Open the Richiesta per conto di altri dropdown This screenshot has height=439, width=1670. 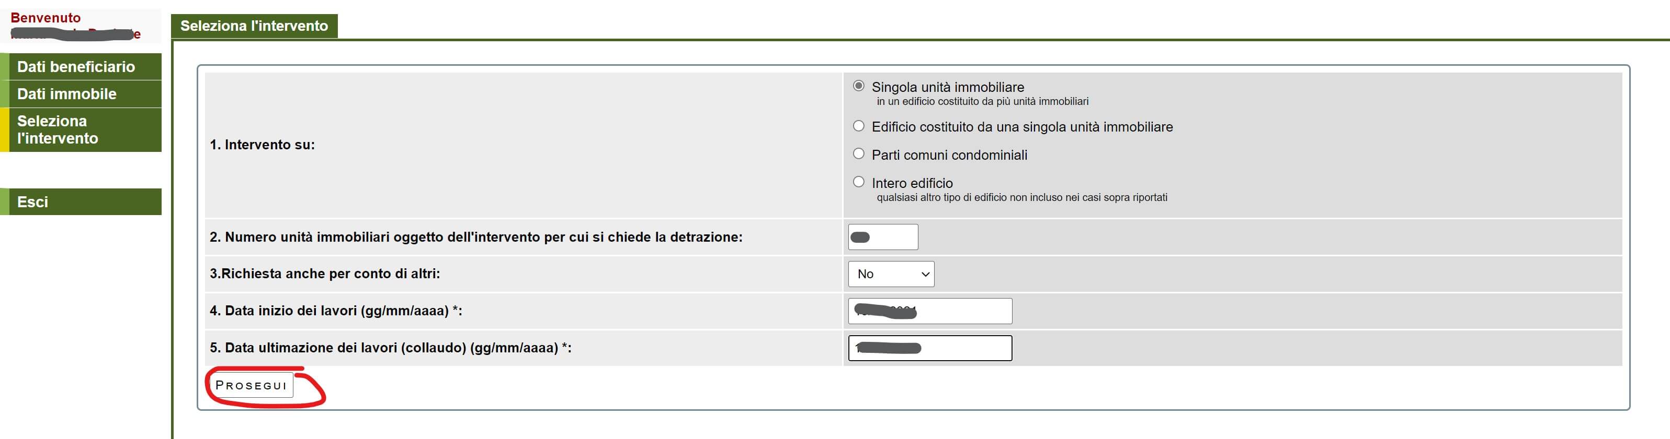891,274
